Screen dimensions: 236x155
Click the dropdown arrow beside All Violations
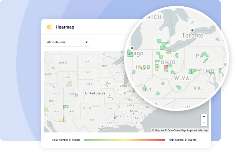[87, 42]
